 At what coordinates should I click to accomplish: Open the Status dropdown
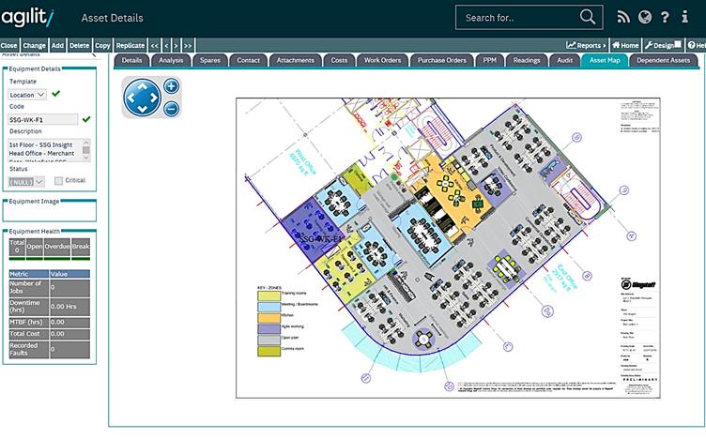click(x=26, y=180)
